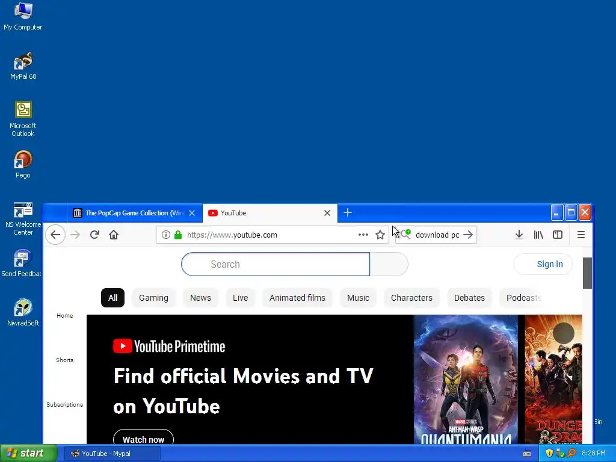Click YouTube - Mypal taskbar button
The width and height of the screenshot is (616, 462).
pos(112,454)
